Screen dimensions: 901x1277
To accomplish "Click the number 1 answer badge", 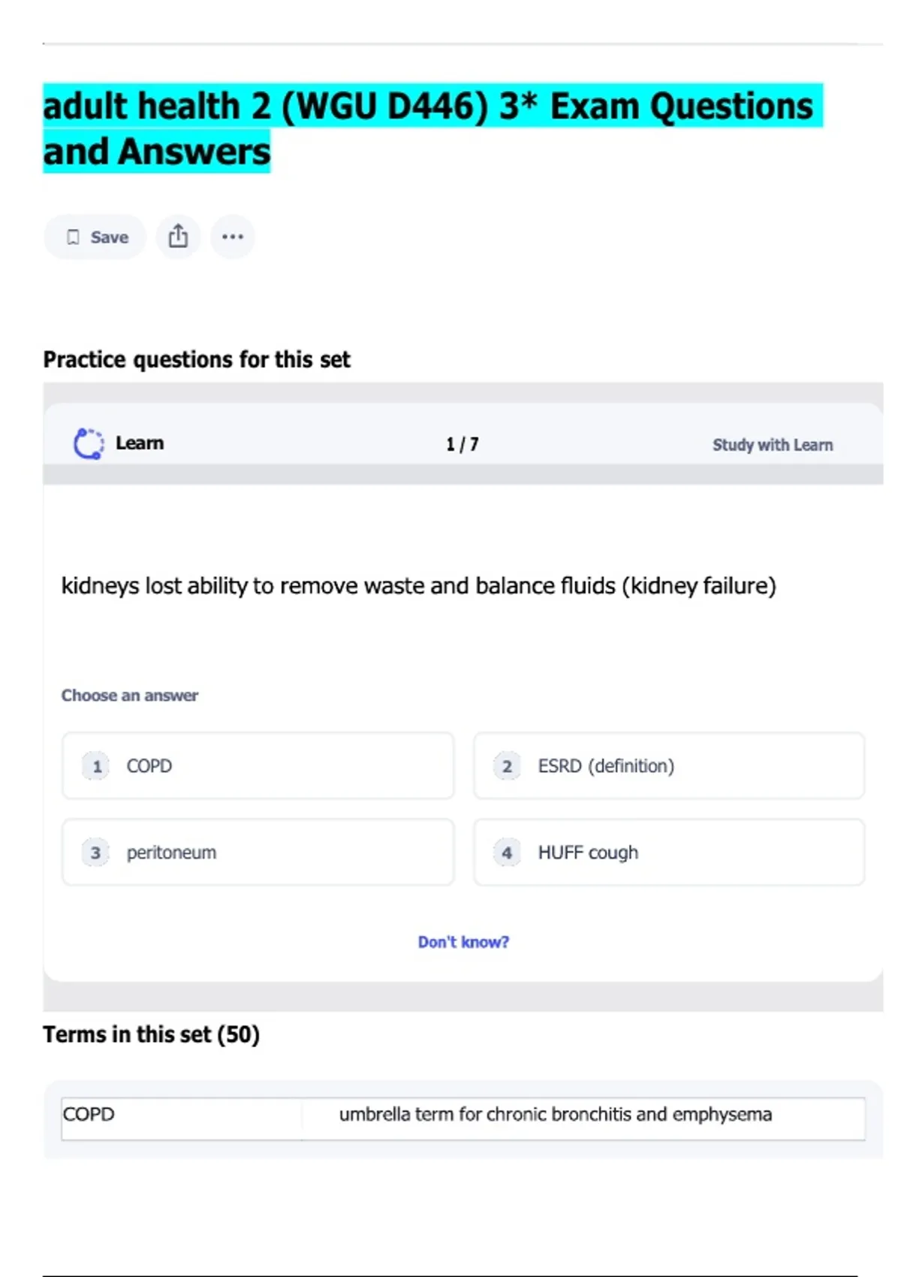I will pyautogui.click(x=96, y=766).
